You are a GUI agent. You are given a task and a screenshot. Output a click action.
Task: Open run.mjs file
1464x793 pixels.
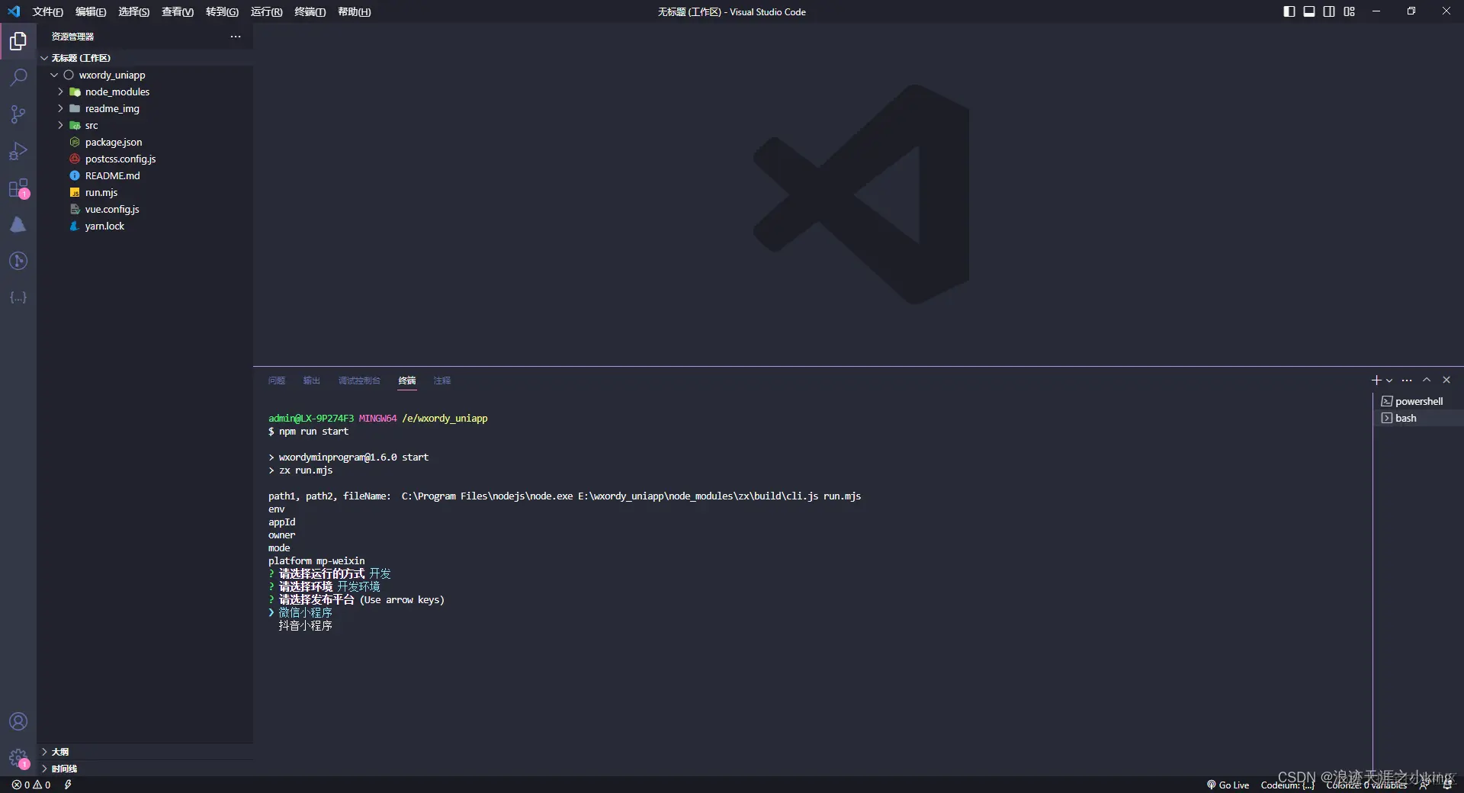coord(145,192)
